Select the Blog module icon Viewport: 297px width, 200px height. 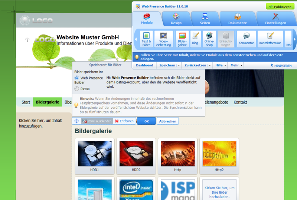[x=195, y=39]
